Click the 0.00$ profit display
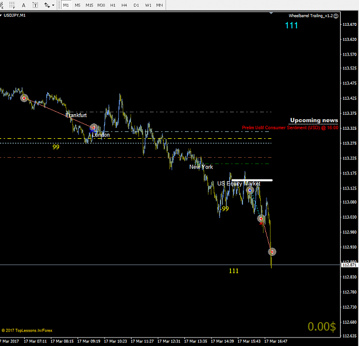Image resolution: width=359 pixels, height=346 pixels. click(x=322, y=326)
